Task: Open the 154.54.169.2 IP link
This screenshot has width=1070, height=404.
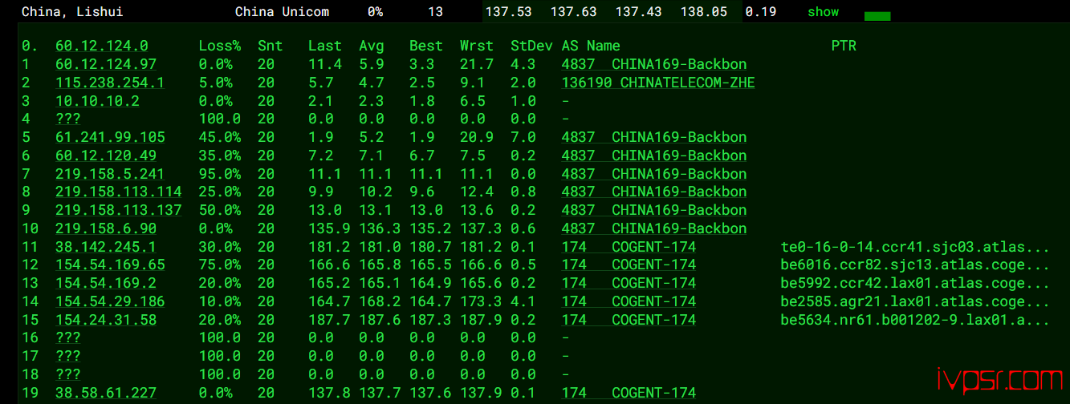Action: pos(106,283)
